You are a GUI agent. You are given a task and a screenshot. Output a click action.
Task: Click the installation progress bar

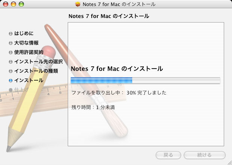146,80
